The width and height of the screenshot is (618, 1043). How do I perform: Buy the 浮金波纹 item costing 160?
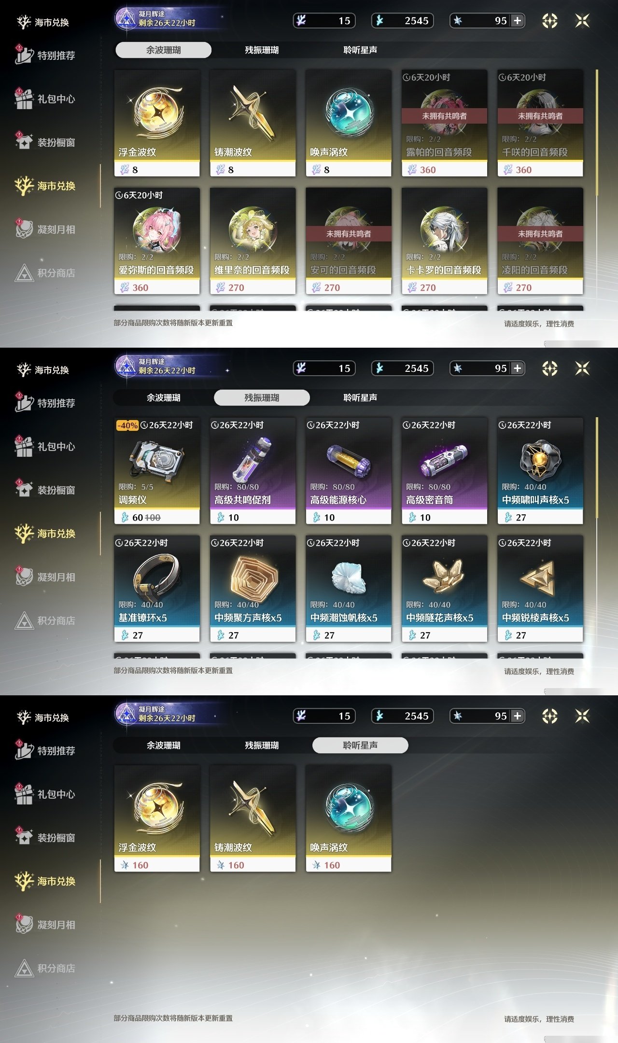[x=157, y=818]
